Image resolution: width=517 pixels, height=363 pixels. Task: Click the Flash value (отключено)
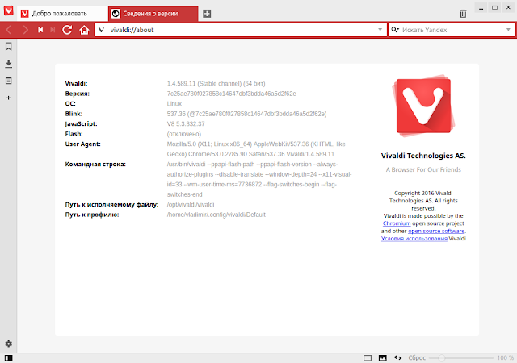184,134
